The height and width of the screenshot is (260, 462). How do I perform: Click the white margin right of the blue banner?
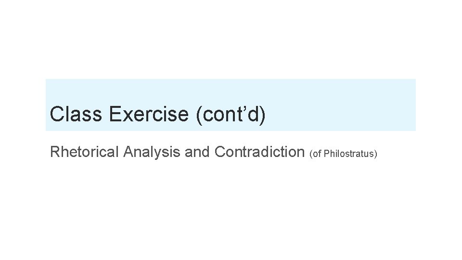pyautogui.click(x=438, y=105)
